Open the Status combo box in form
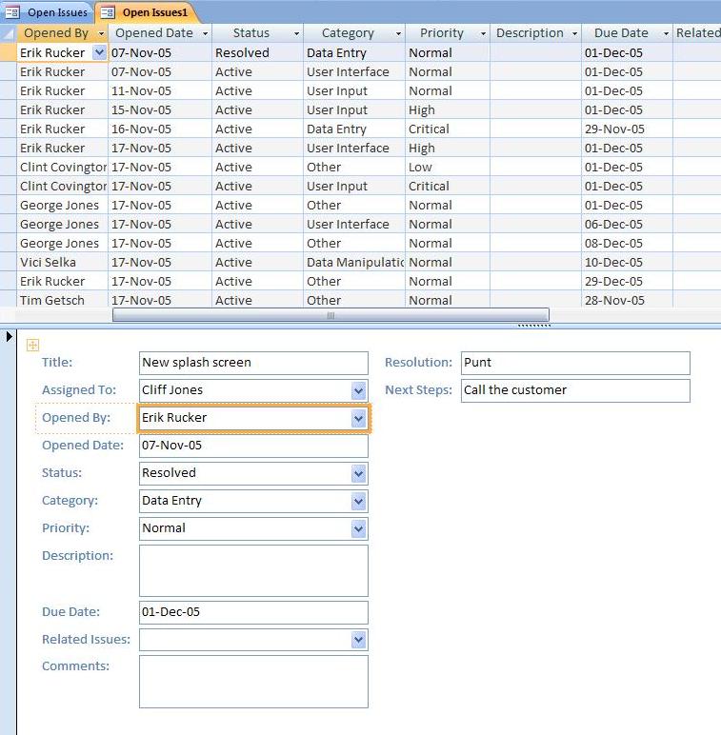 pyautogui.click(x=358, y=473)
